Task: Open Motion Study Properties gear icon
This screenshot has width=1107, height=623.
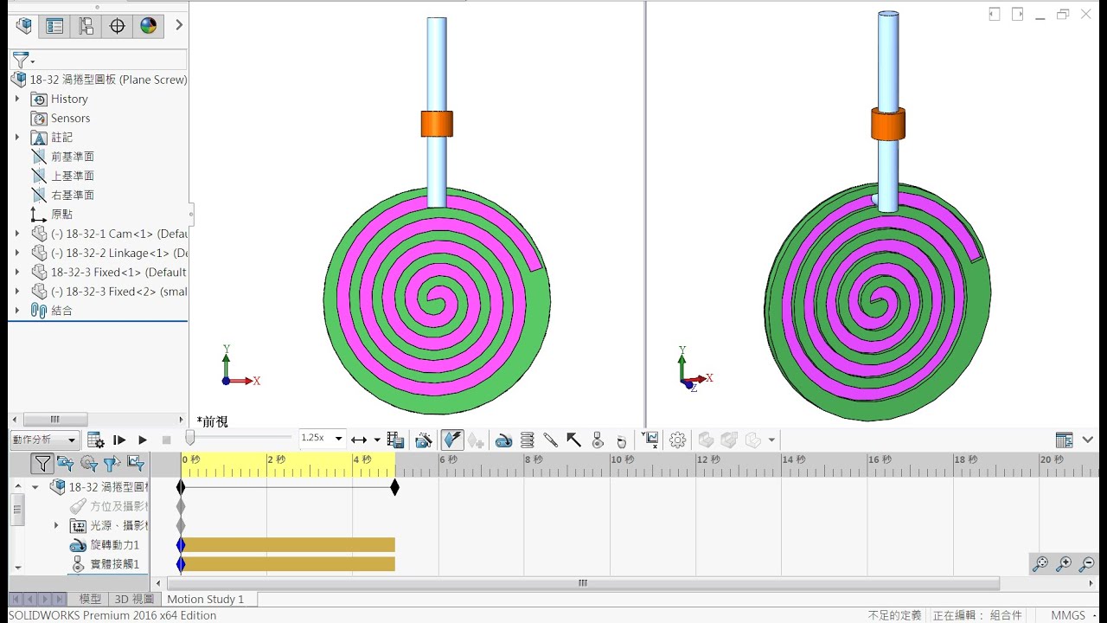Action: [x=677, y=440]
